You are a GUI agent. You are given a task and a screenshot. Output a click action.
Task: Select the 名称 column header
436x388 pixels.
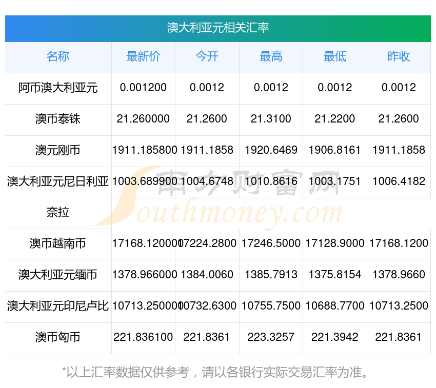click(58, 56)
